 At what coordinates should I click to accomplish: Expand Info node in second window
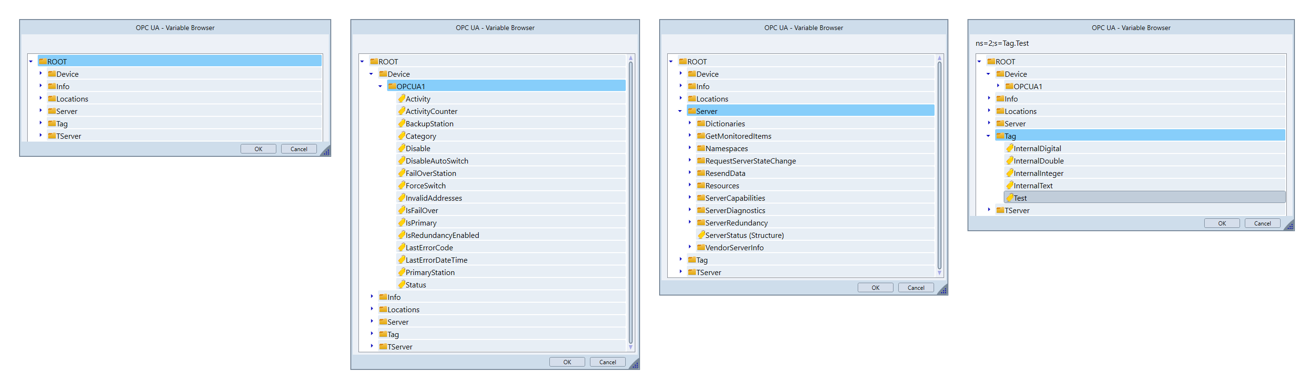click(x=372, y=297)
